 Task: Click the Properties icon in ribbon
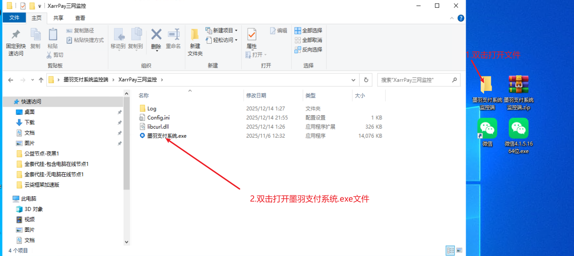click(252, 35)
